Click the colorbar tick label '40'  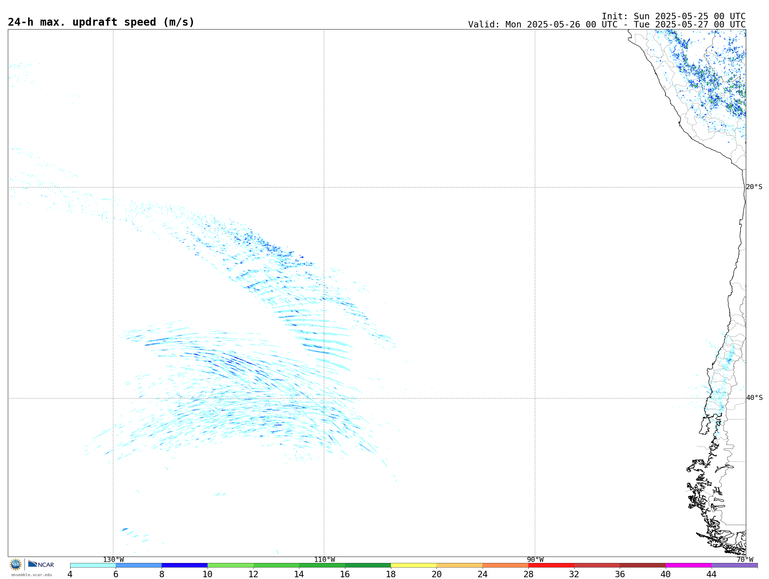pyautogui.click(x=666, y=574)
